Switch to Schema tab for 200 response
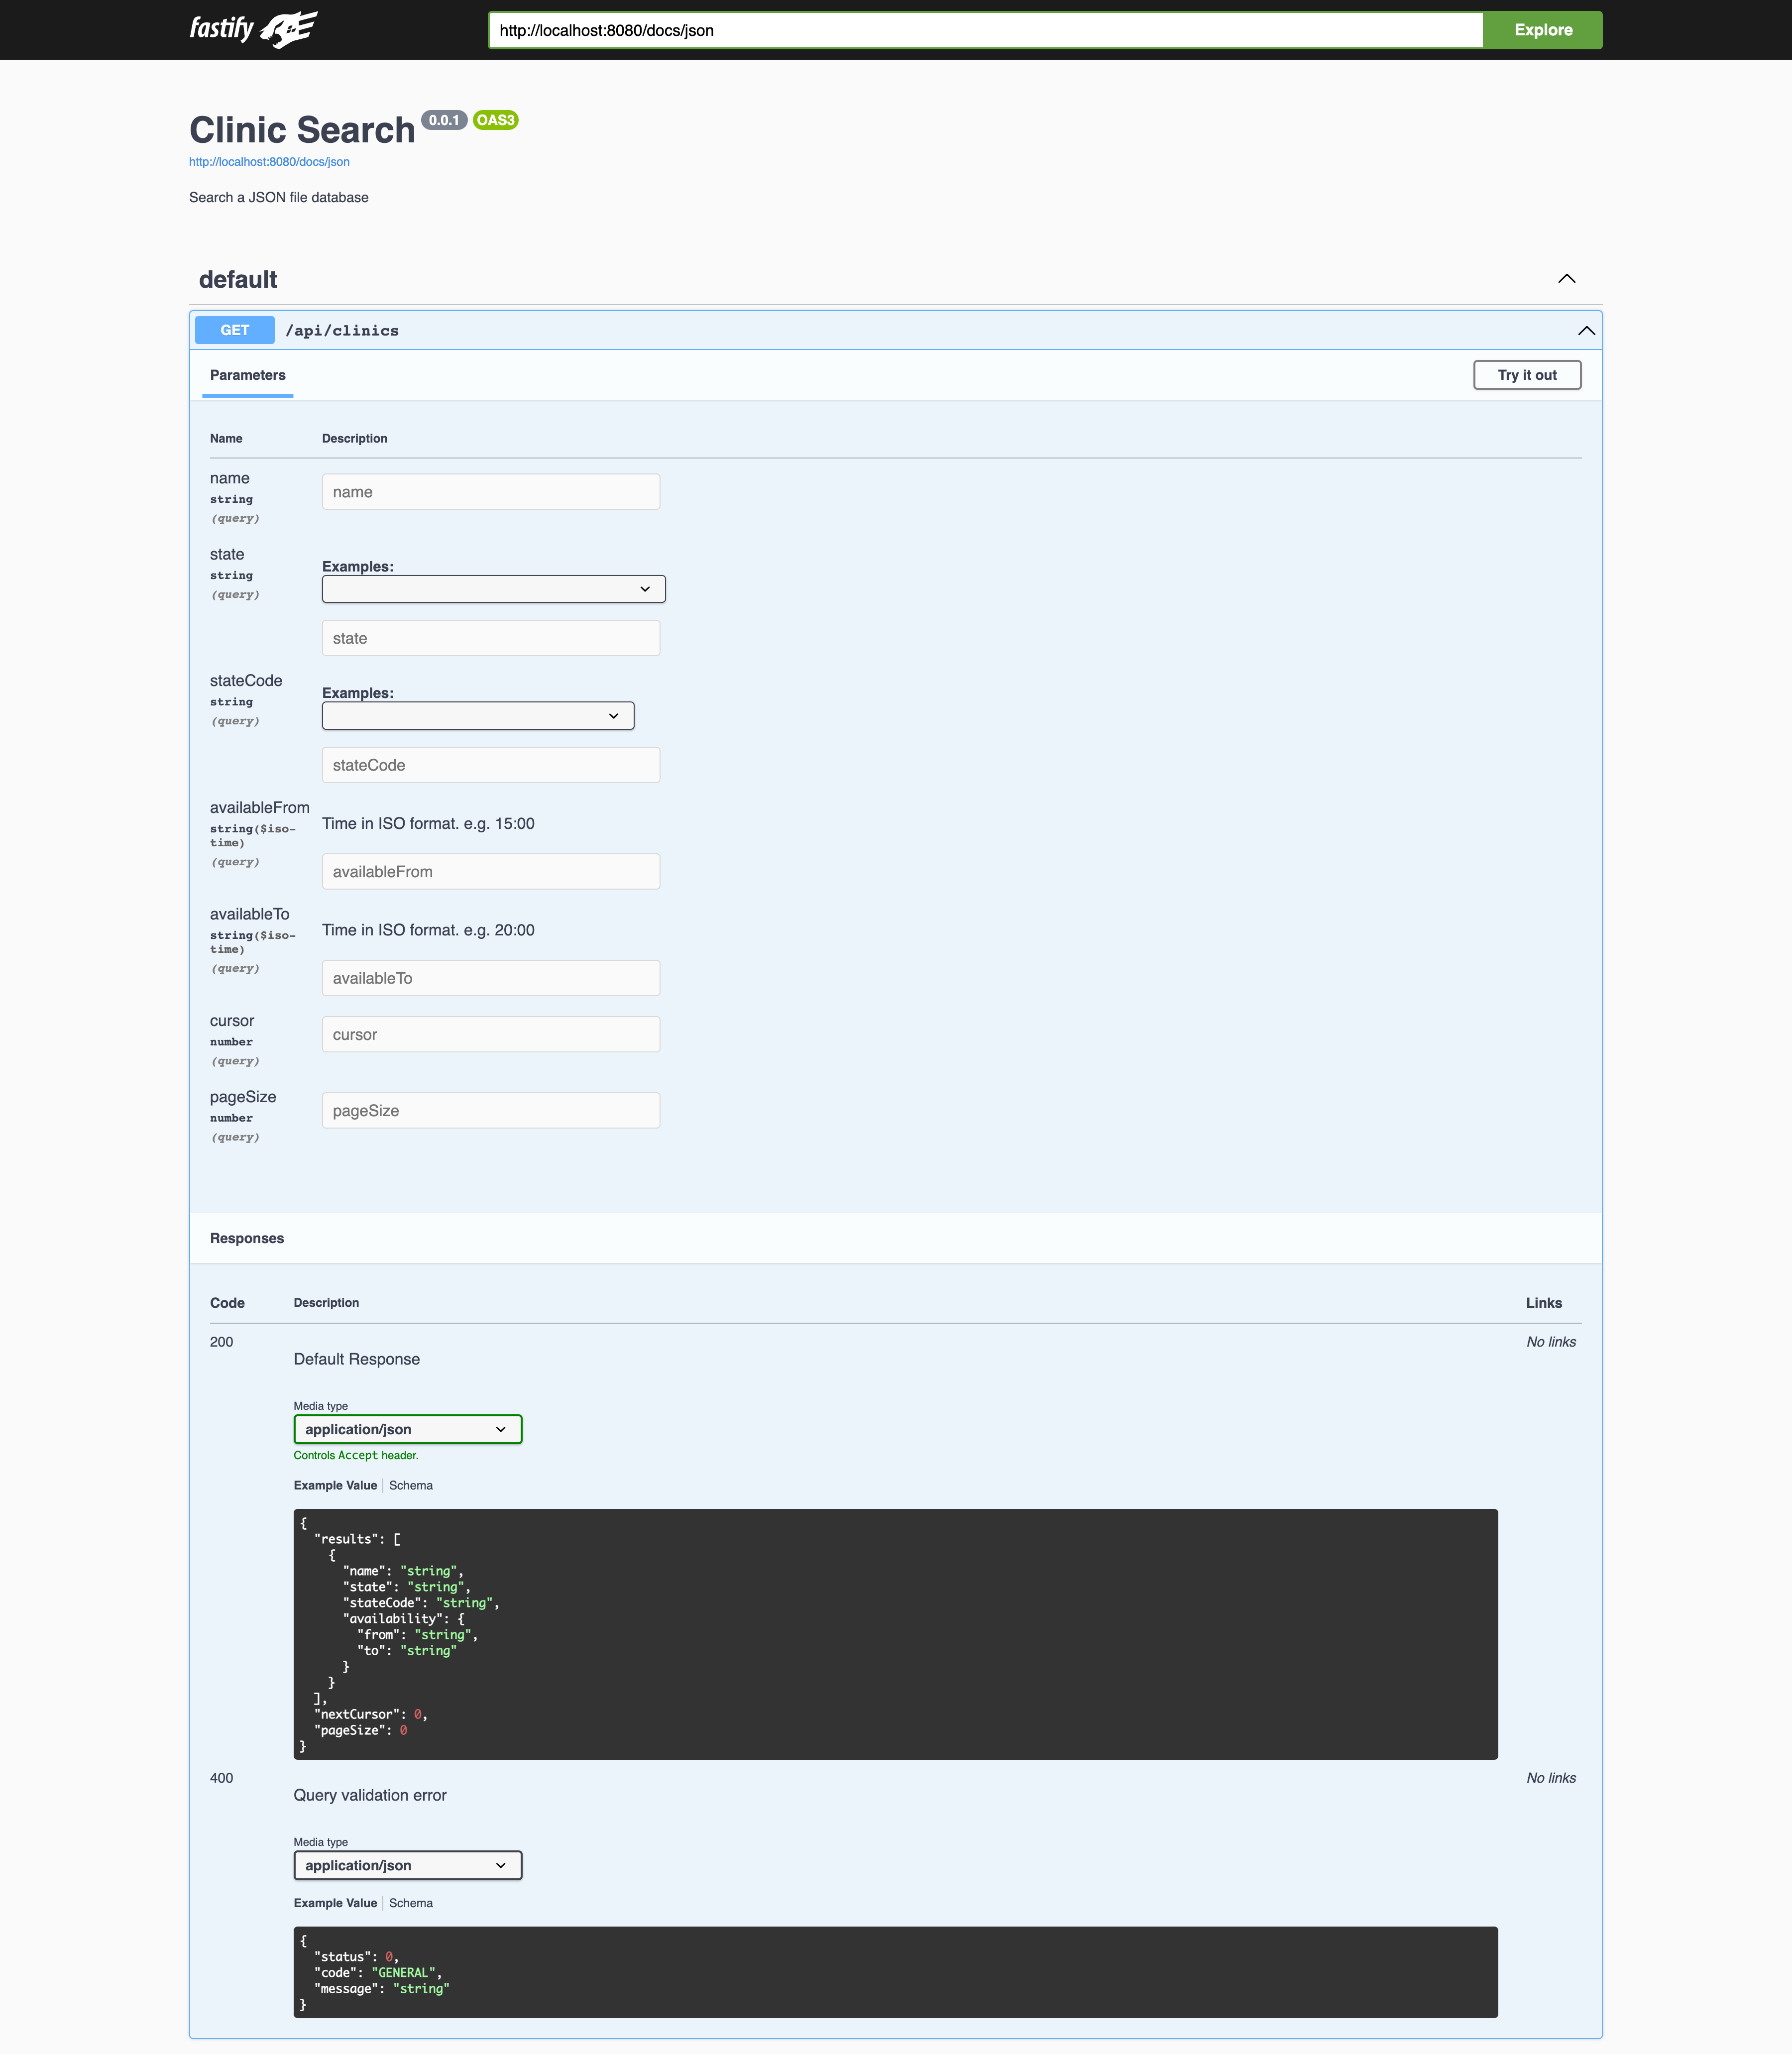 coord(411,1485)
